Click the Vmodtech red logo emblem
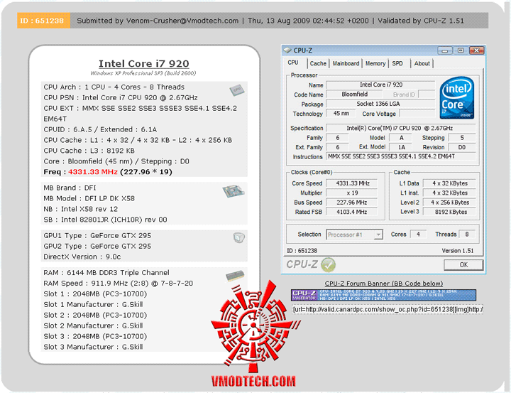The width and height of the screenshot is (511, 393). (255, 326)
